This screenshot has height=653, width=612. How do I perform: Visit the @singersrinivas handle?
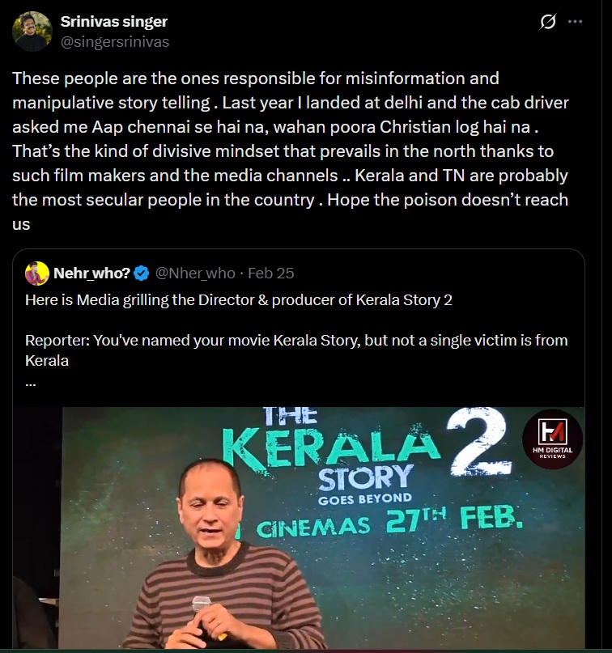[x=114, y=41]
